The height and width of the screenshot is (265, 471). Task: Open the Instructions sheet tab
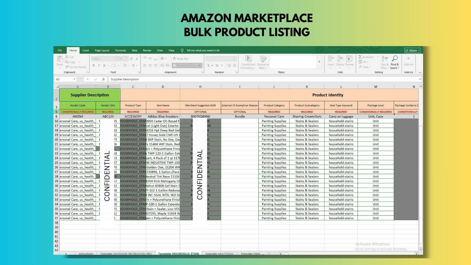pos(86,254)
